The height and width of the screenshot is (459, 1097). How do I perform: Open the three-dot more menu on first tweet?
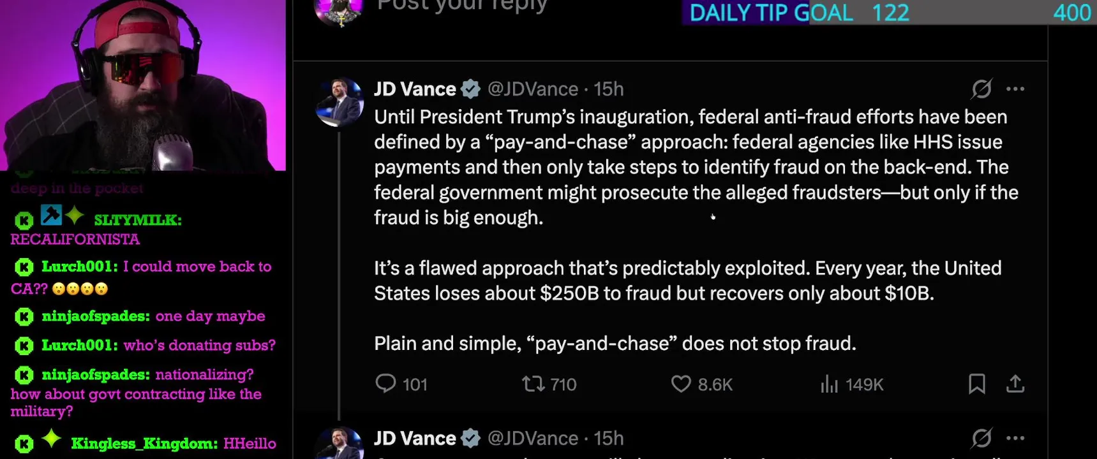pos(1015,89)
